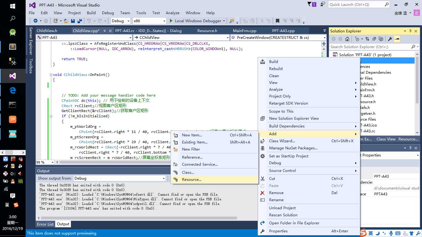Toggle pin on the ChildView.cpp tab
The width and height of the screenshot is (422, 237).
pyautogui.click(x=104, y=31)
